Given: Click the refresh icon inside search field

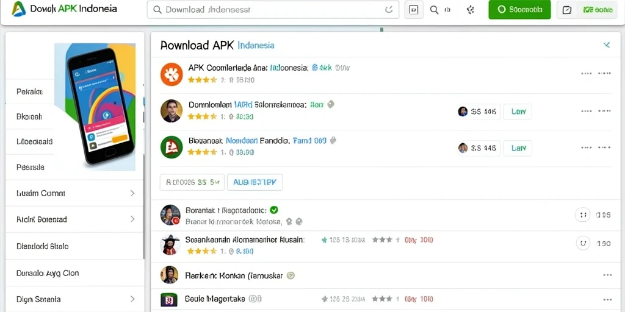Looking at the screenshot, I should [x=389, y=10].
